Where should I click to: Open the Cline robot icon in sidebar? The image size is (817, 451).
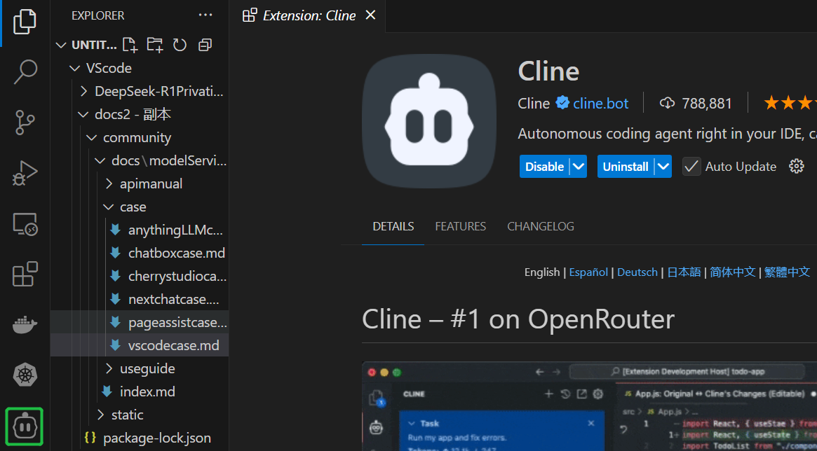pos(25,426)
